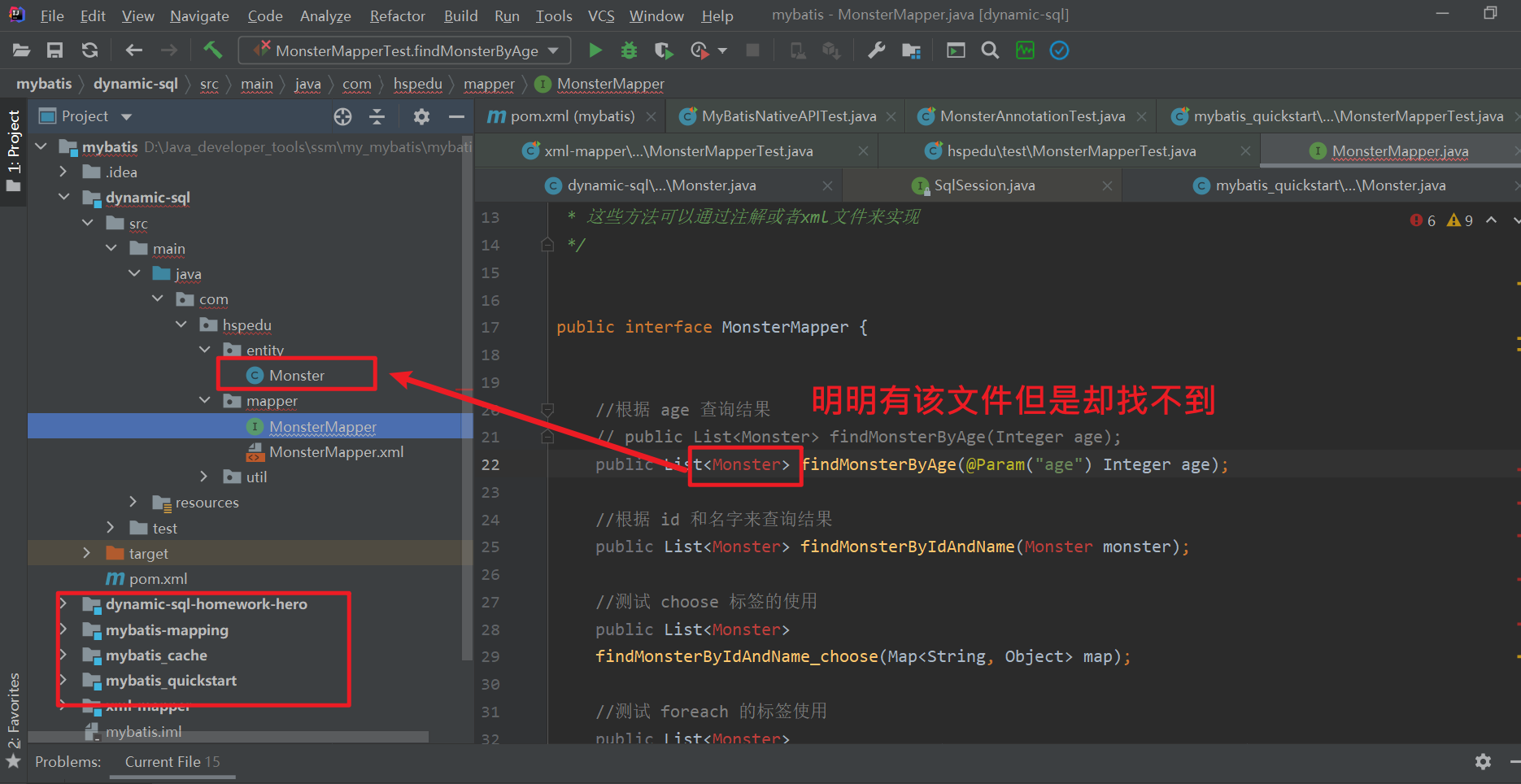Open settings with the wrench icon
The image size is (1521, 784).
coord(876,50)
